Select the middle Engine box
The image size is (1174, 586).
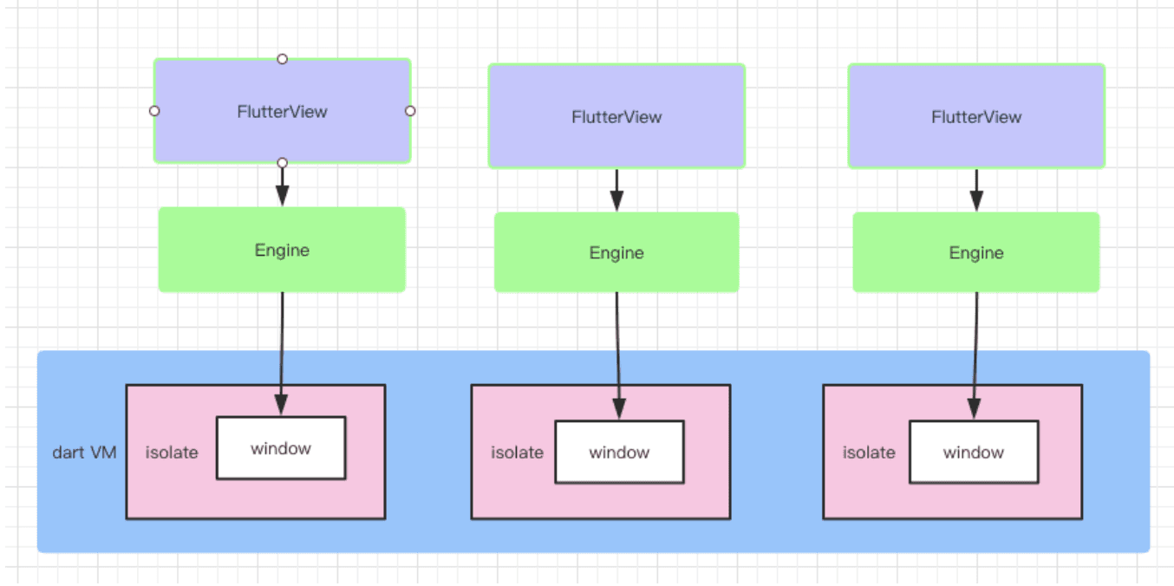pyautogui.click(x=616, y=252)
